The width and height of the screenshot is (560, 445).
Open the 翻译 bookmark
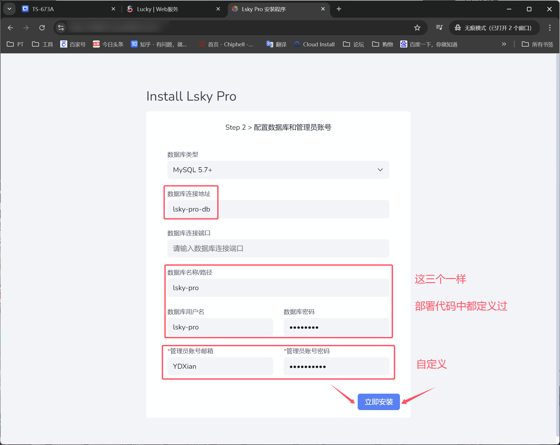coord(277,44)
